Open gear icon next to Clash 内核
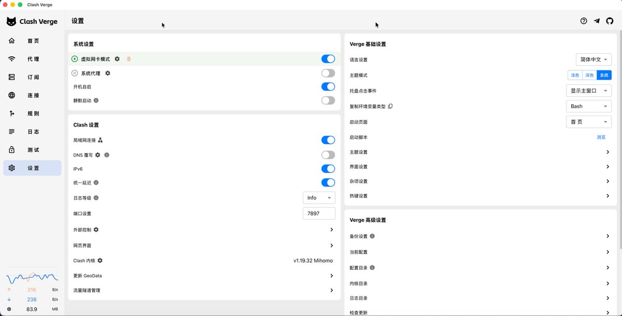 pos(100,261)
